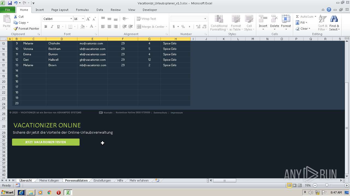Screen dimensions: 350x196
Task: Expand Merge & Center dropdown arrow
Action: [x=167, y=27]
